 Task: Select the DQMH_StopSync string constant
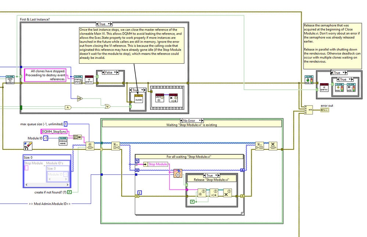[54, 131]
